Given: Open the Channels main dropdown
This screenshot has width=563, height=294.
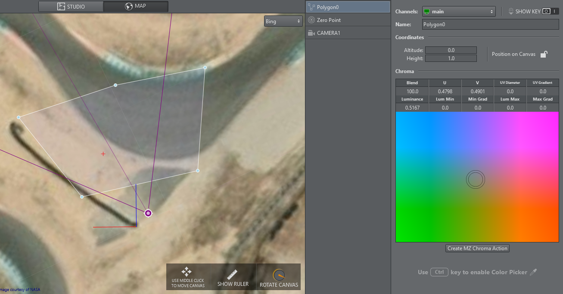Looking at the screenshot, I should [x=458, y=12].
